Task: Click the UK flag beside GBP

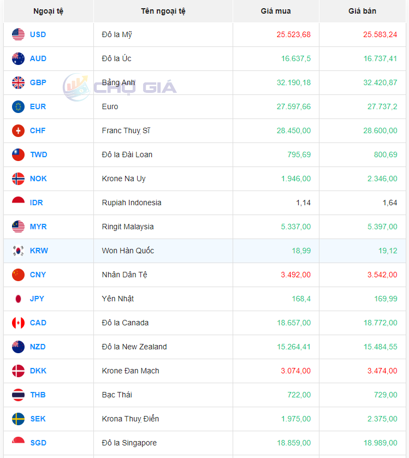Action: pos(18,82)
